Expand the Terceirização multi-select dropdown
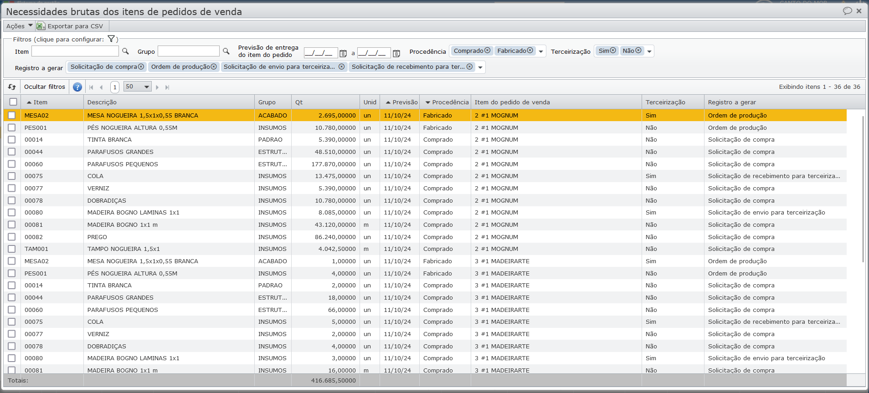This screenshot has width=869, height=393. tap(649, 51)
